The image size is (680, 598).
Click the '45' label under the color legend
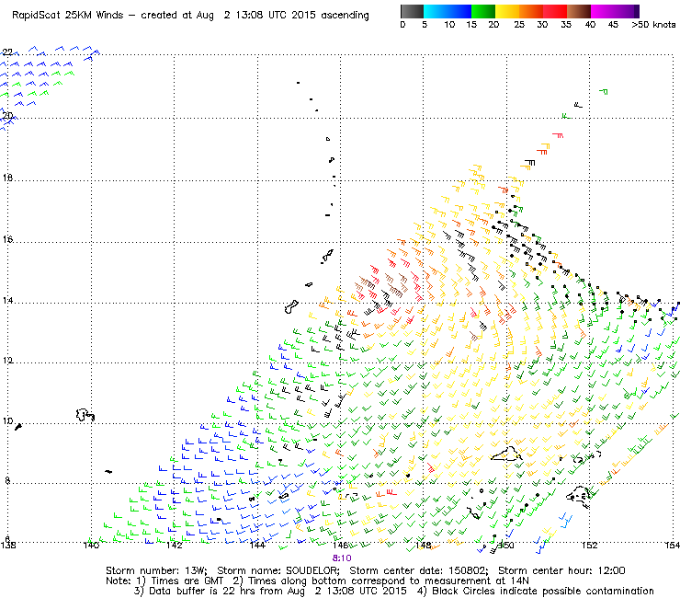click(x=613, y=25)
